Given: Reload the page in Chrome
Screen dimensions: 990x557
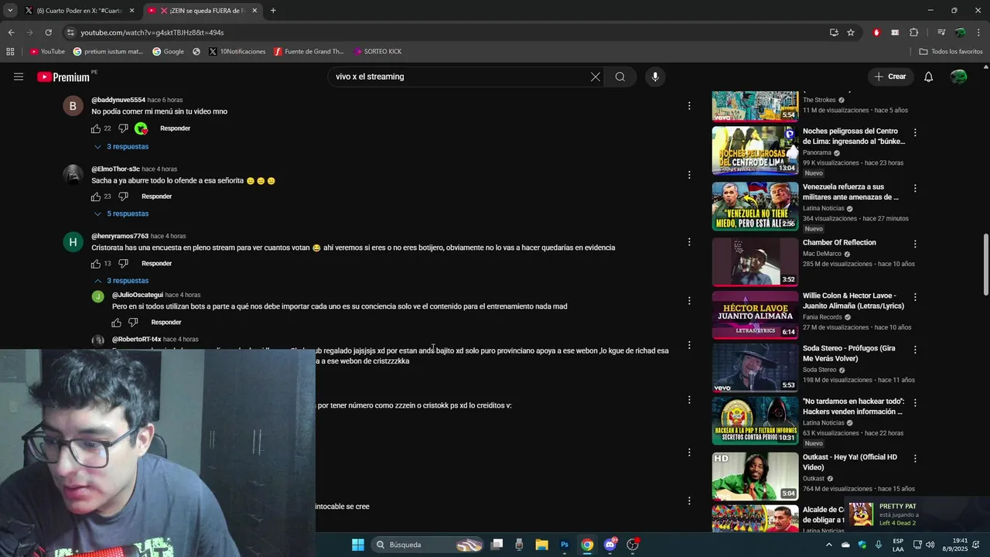Looking at the screenshot, I should (x=48, y=32).
